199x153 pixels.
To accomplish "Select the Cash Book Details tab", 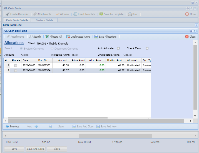I will click(17, 20).
